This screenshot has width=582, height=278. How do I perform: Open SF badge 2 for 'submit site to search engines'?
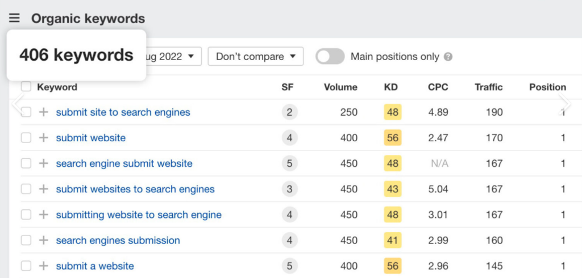[x=289, y=112]
